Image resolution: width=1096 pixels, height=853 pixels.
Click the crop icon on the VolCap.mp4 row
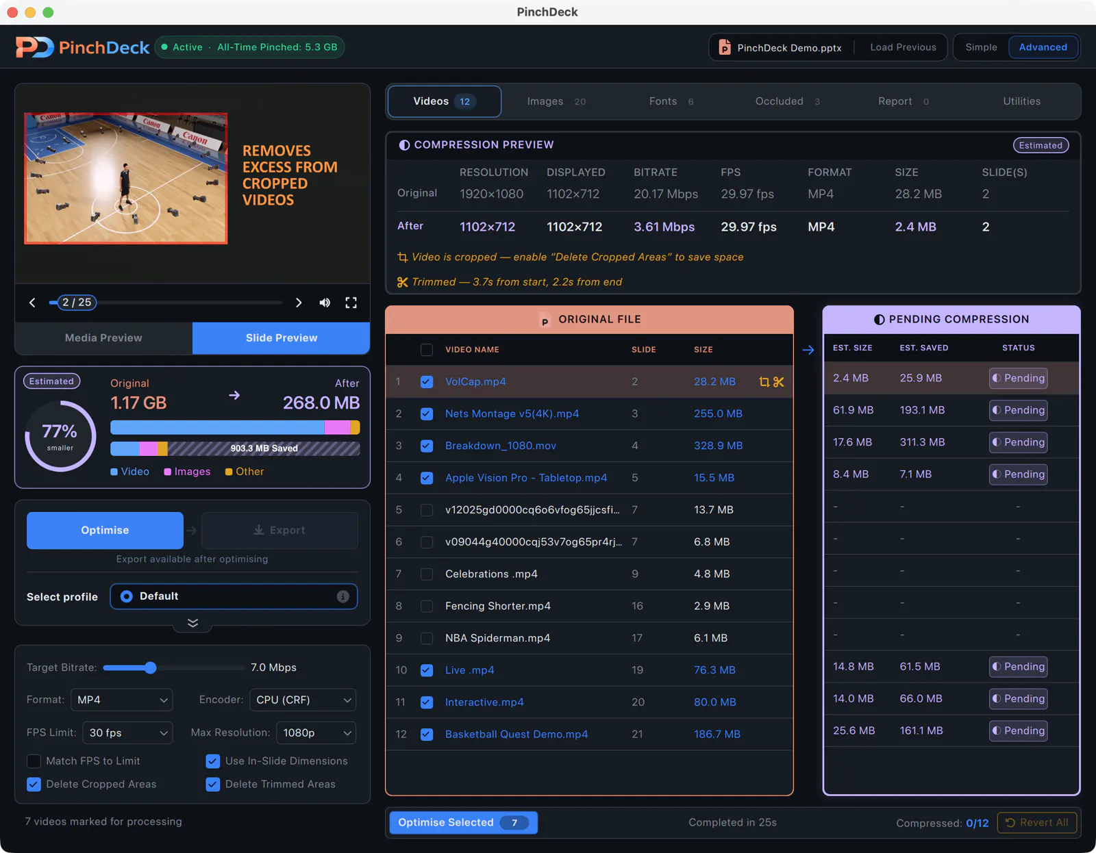(x=764, y=382)
